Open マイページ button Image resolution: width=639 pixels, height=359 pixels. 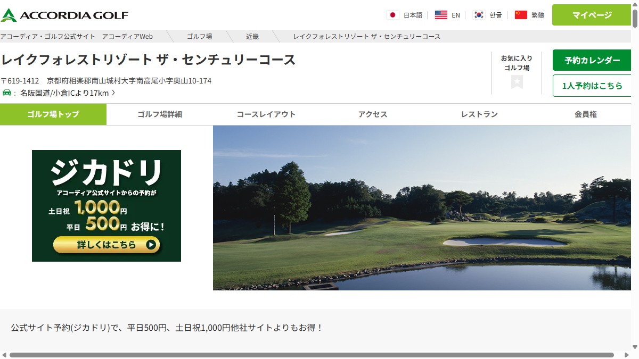[x=592, y=15]
